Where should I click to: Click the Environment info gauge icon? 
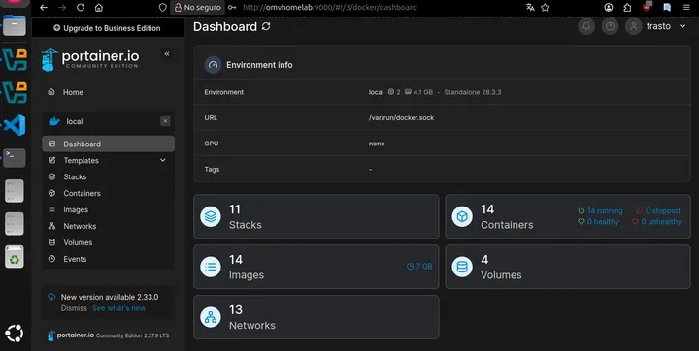(213, 65)
